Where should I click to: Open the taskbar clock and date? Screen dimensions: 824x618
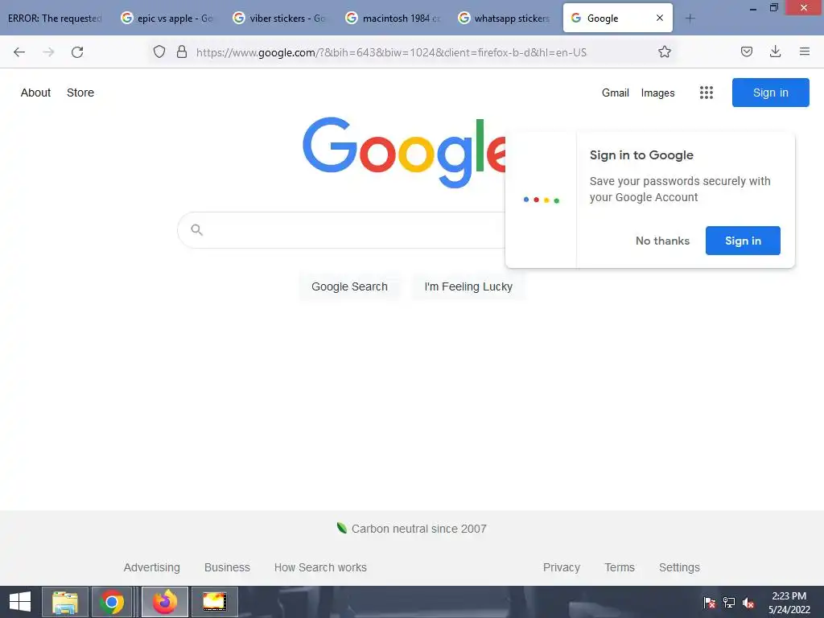(x=789, y=602)
